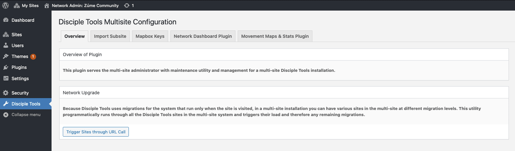Collapse the admin sidebar menu
The image size is (515, 151).
click(26, 115)
